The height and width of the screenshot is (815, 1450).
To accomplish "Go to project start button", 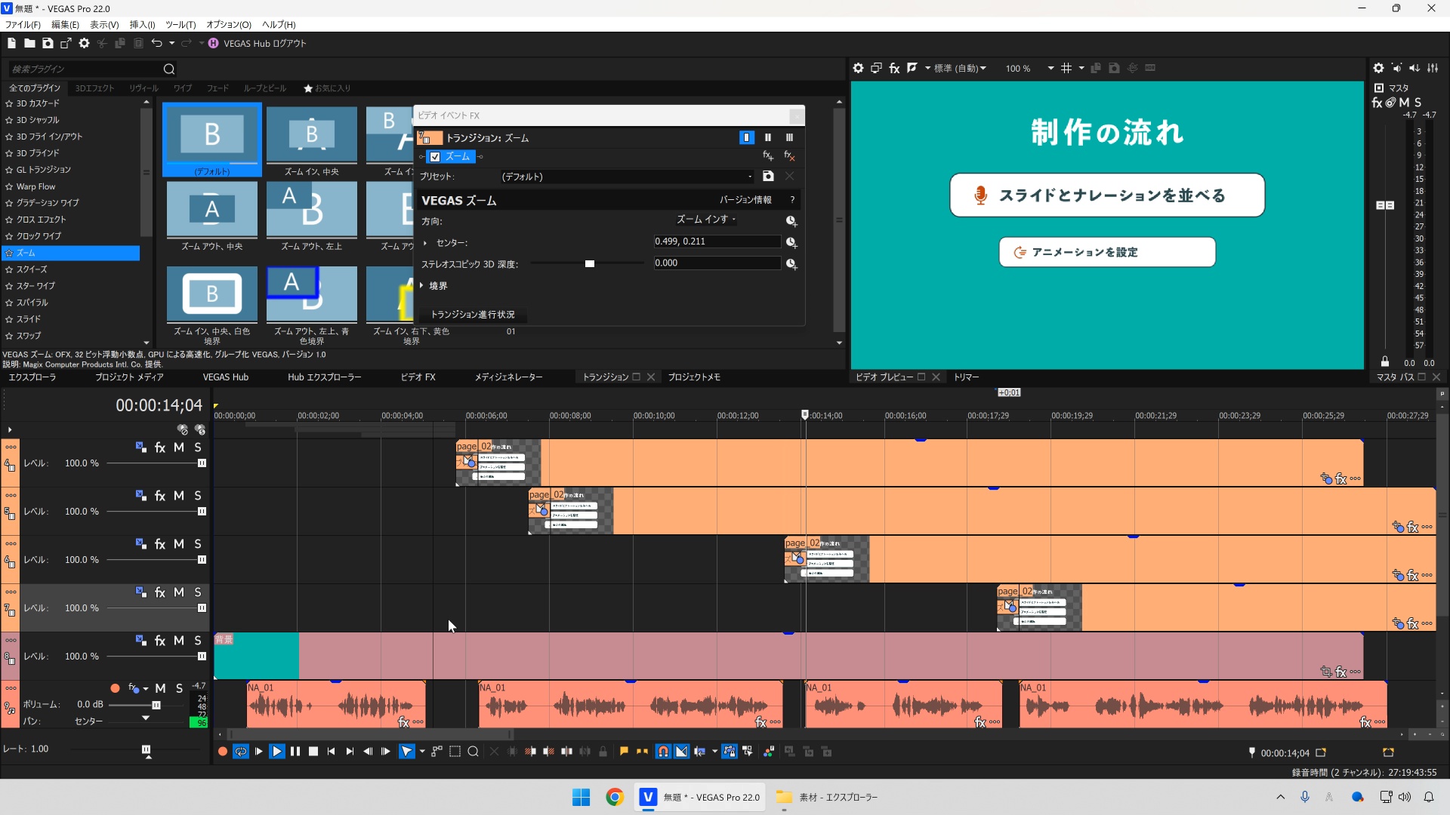I will point(332,752).
